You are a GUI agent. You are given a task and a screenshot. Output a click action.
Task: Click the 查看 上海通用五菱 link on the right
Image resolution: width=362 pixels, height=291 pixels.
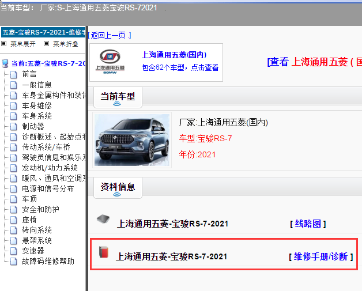pyautogui.click(x=314, y=62)
